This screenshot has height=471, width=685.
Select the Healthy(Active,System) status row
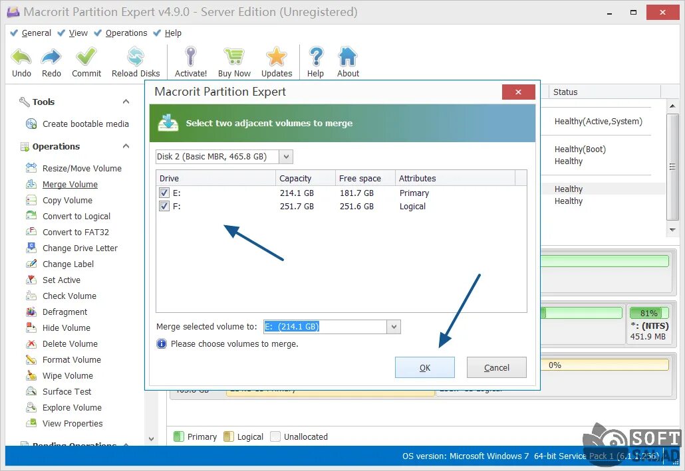[598, 122]
